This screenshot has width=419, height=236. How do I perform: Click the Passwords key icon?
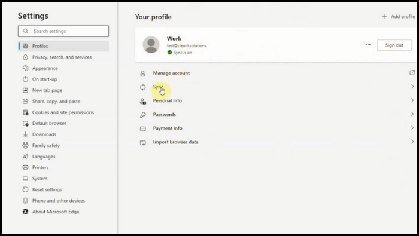pos(142,115)
